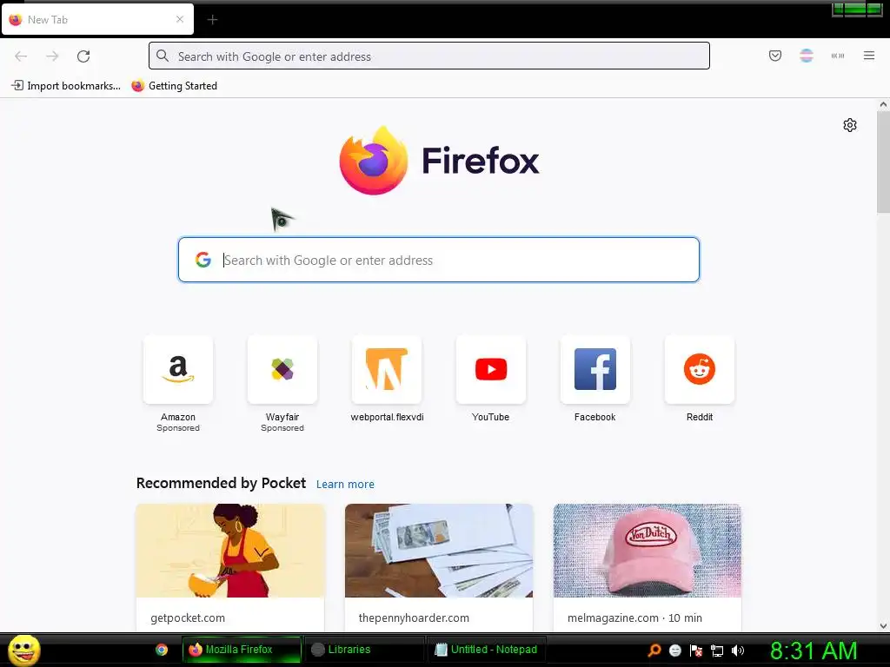Image resolution: width=890 pixels, height=667 pixels.
Task: Click the magnifier icon in address bar
Action: pyautogui.click(x=163, y=56)
